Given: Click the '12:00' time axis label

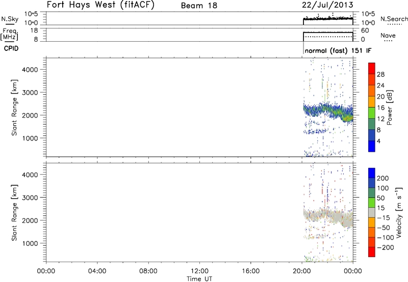Looking at the screenshot, I should coord(199,271).
